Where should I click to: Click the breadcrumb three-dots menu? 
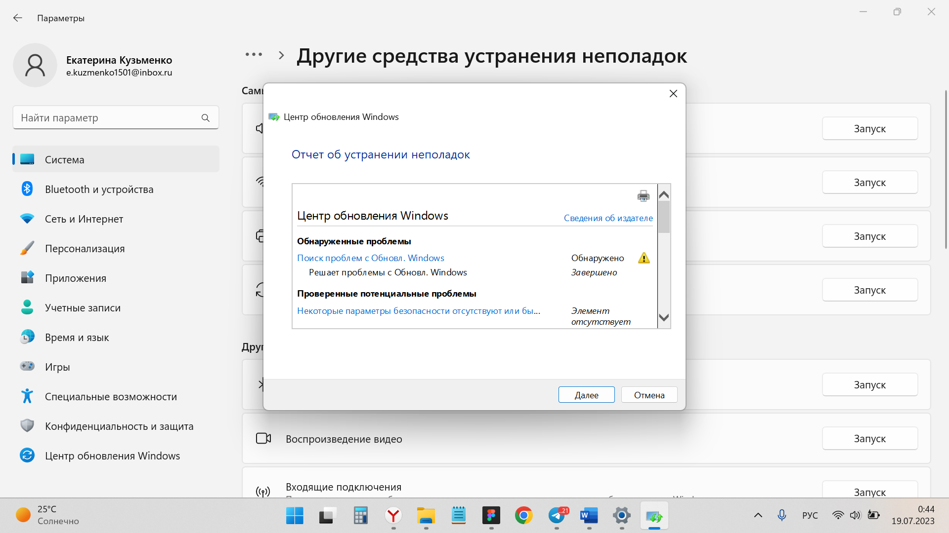254,55
